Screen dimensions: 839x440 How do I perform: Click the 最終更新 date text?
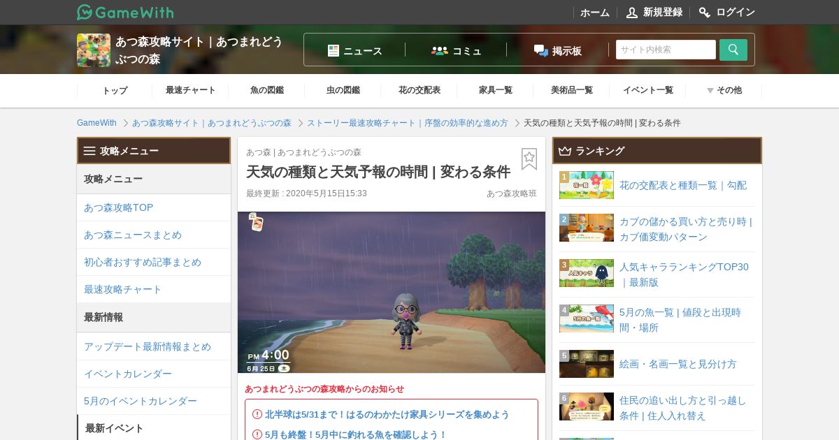[306, 193]
